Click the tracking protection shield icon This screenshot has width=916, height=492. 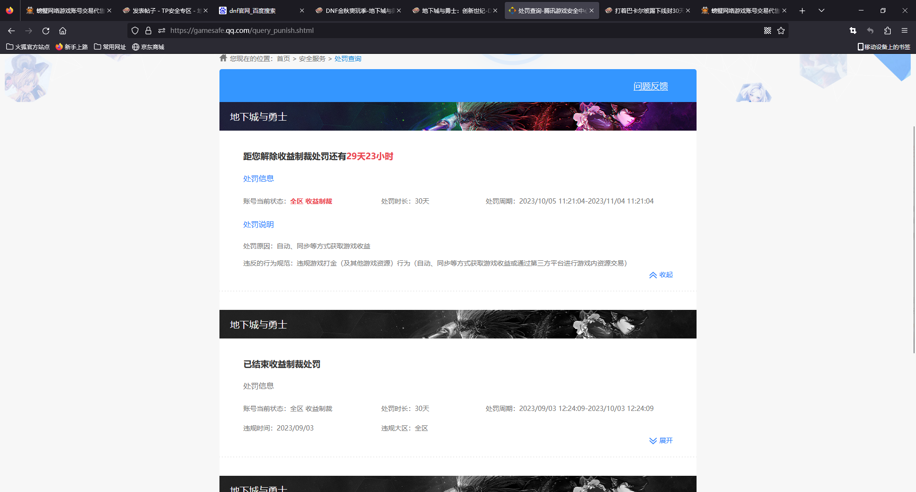[135, 31]
